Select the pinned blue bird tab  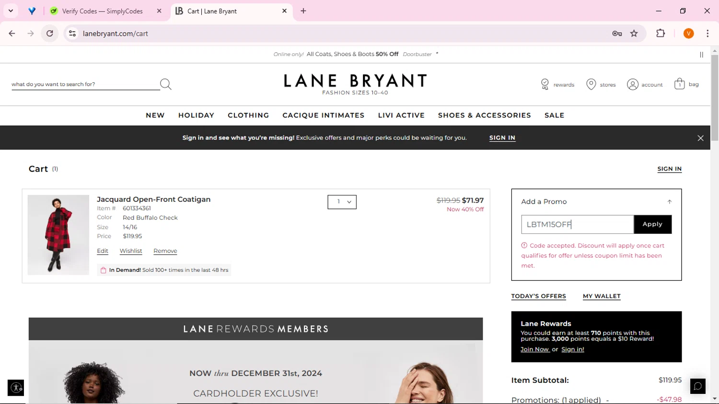32,11
